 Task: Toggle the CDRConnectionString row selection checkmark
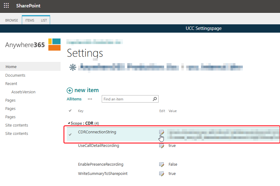(x=70, y=134)
